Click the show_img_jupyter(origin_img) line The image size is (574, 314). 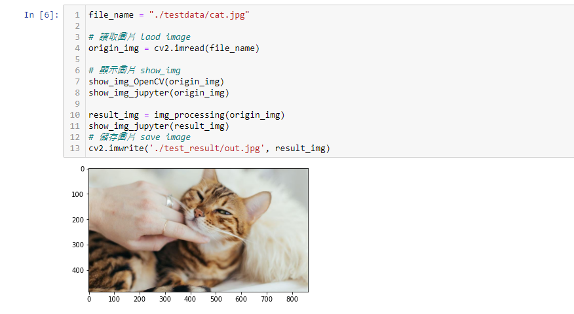159,93
